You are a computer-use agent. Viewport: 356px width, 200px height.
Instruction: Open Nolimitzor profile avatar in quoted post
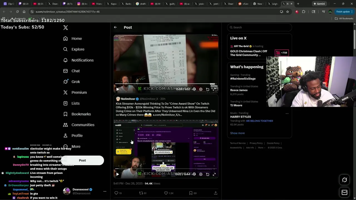click(x=118, y=99)
